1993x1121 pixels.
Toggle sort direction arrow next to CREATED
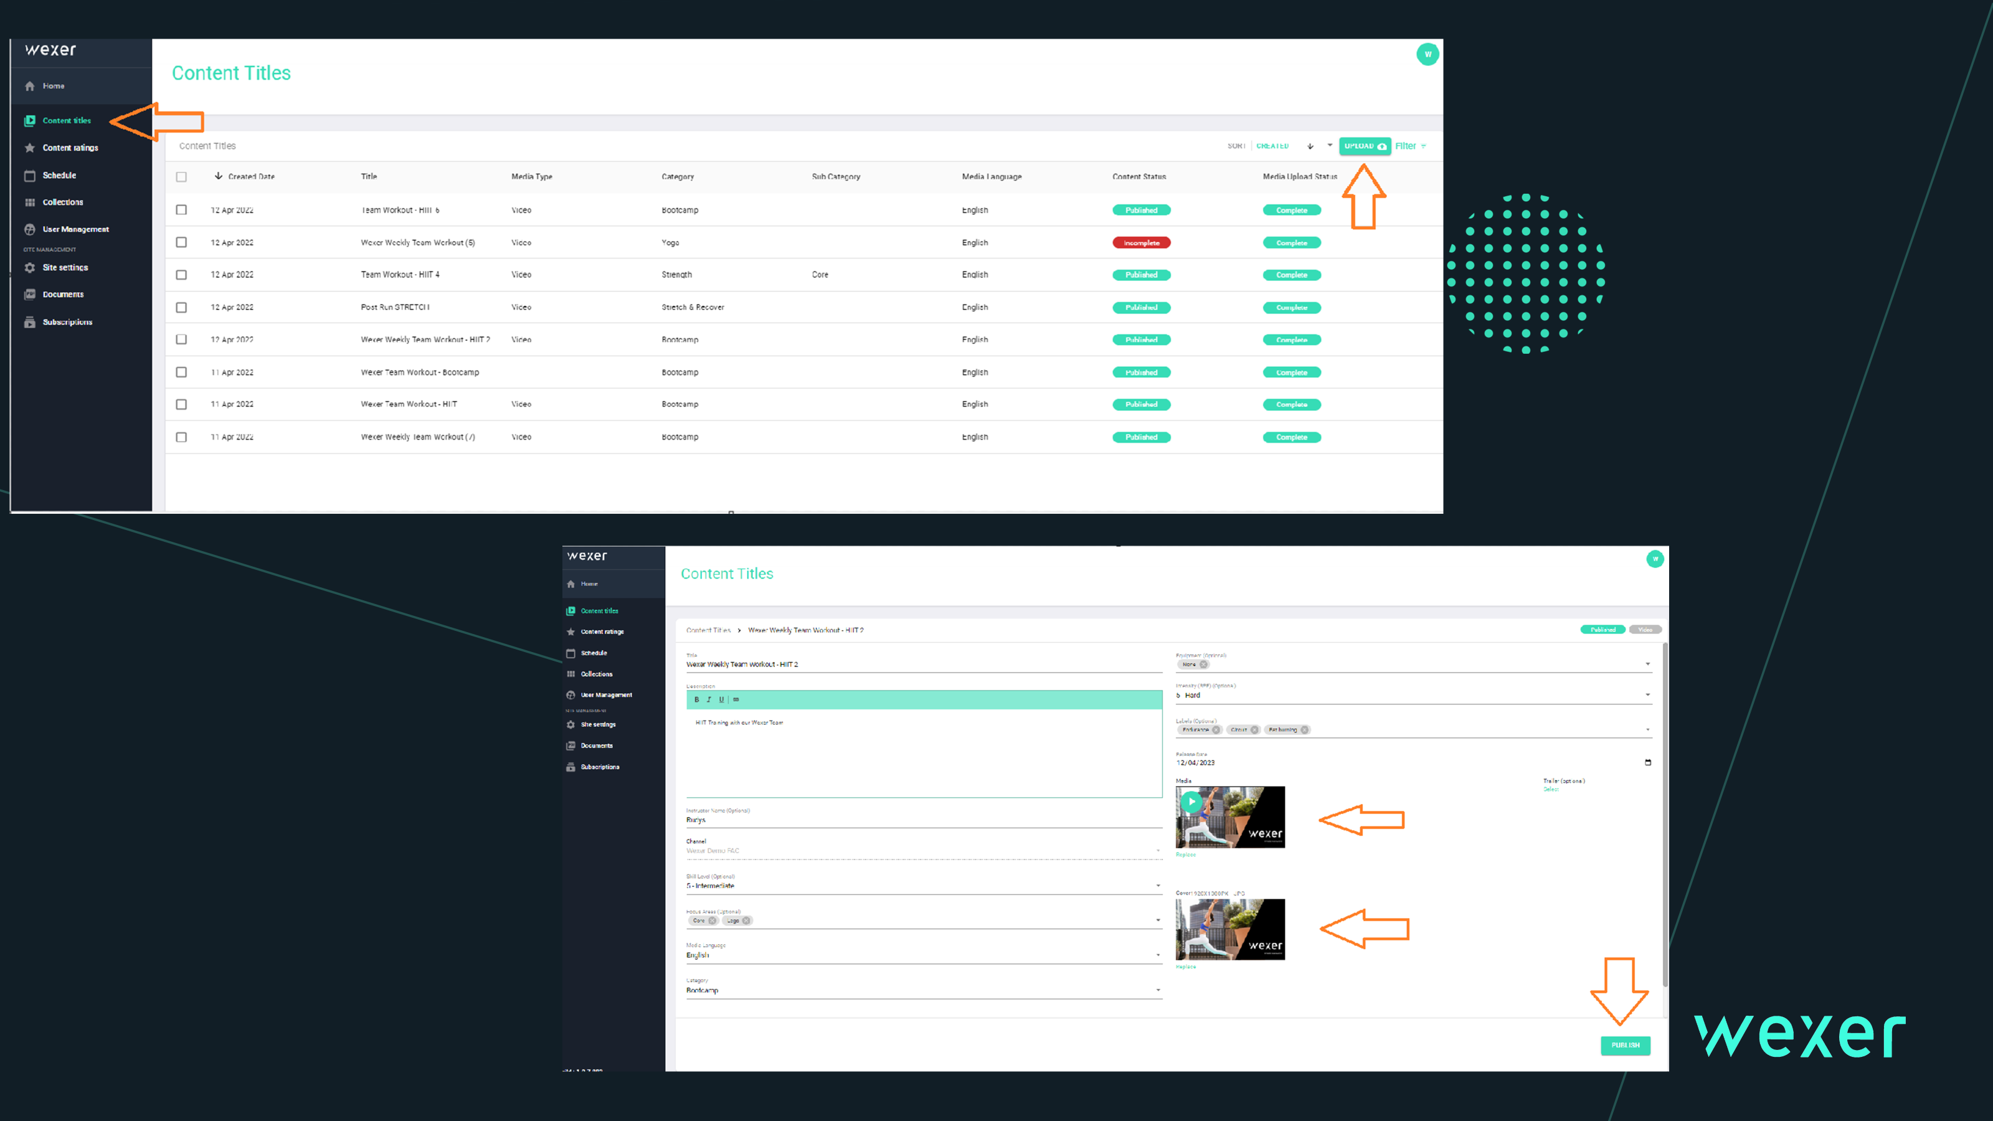1310,146
